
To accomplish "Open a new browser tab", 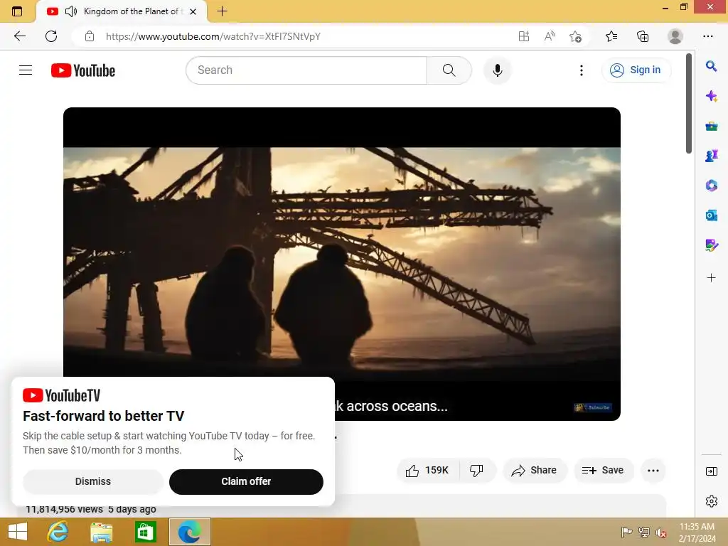I will (222, 11).
